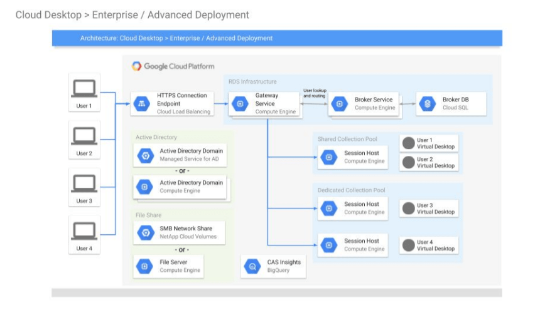Select the Gateway Service label

coord(267,100)
